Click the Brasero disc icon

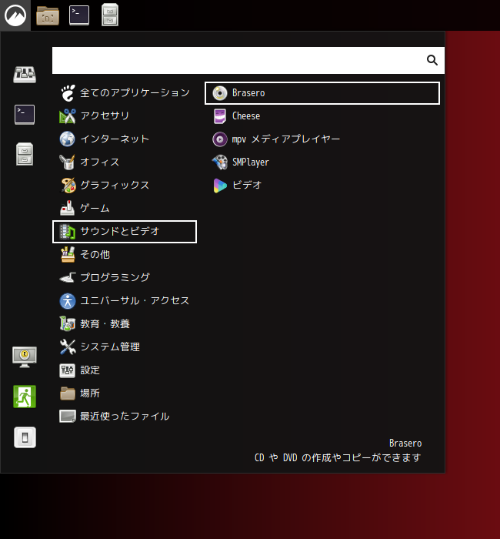click(x=220, y=93)
